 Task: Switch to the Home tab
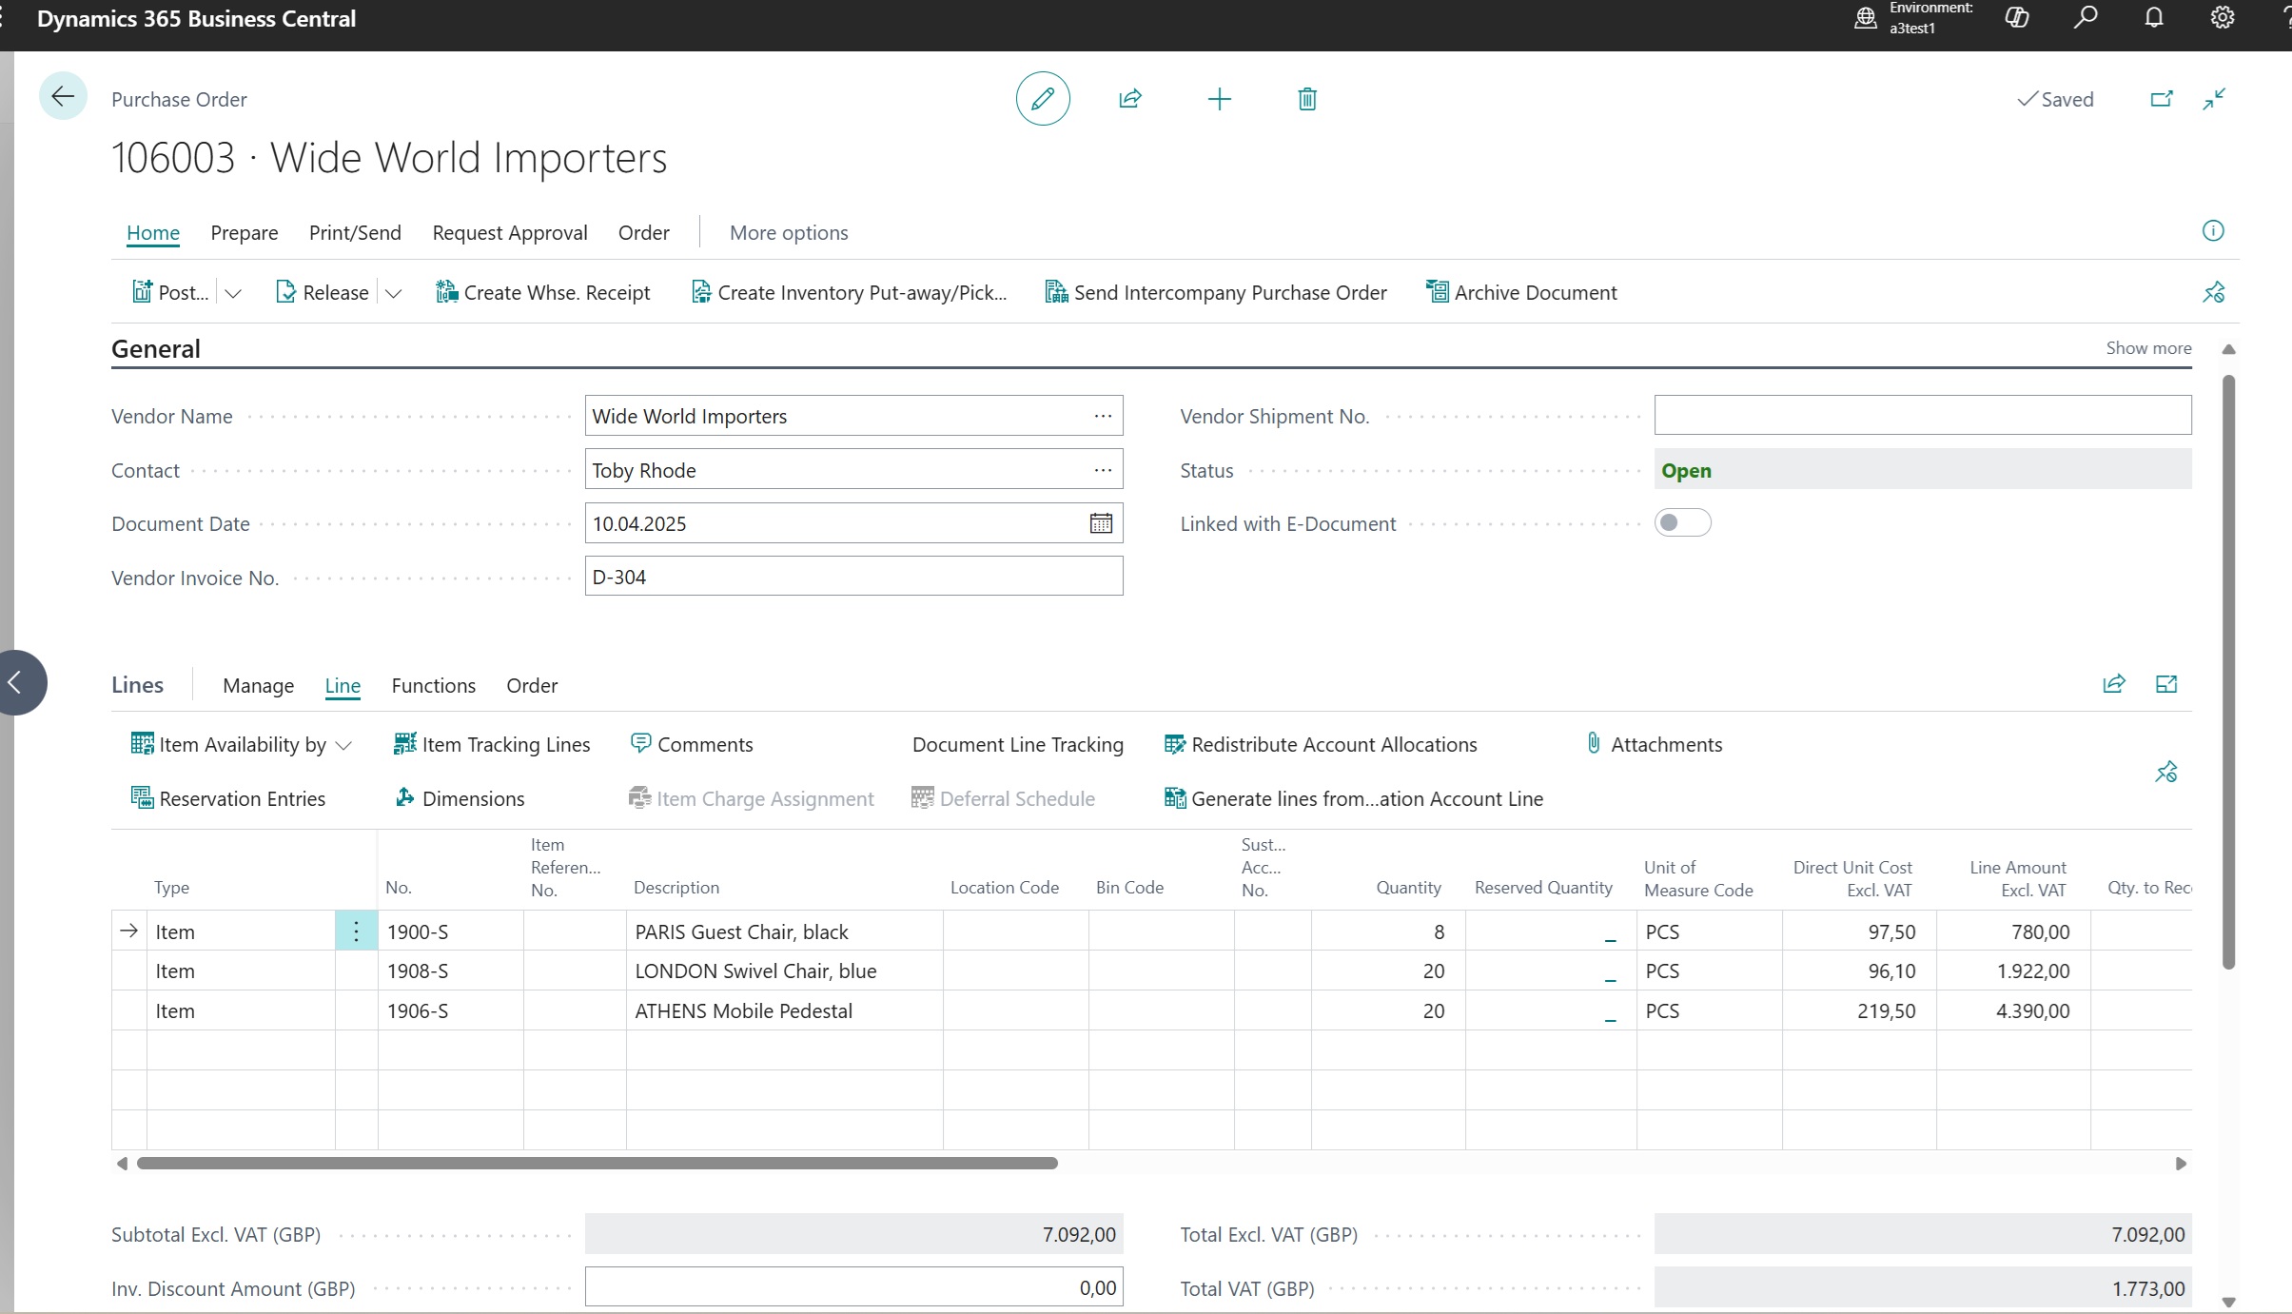pos(153,232)
